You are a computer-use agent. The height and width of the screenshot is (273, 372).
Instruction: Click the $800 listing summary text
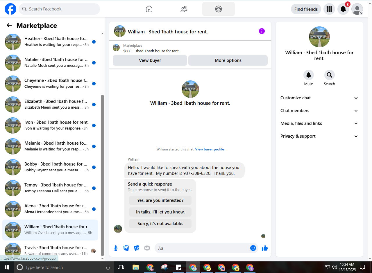coord(151,51)
